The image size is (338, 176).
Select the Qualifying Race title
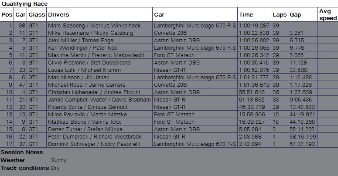point(24,3)
